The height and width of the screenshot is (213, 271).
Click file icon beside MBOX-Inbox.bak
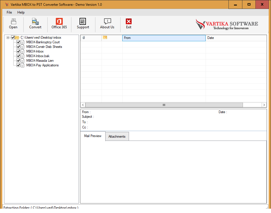(23, 56)
